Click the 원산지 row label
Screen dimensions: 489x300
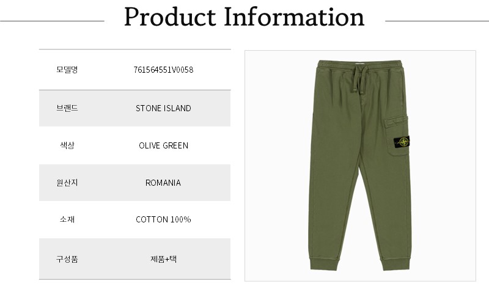click(67, 183)
